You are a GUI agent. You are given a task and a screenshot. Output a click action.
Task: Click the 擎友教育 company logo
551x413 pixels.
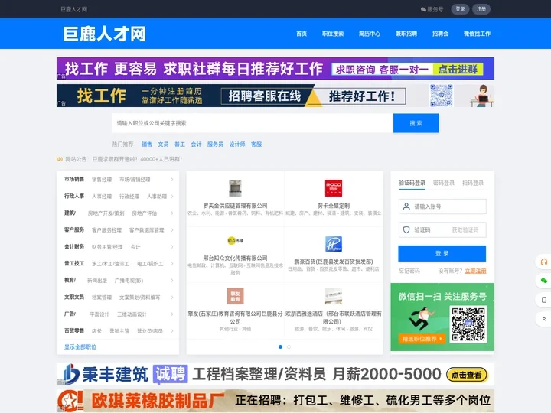click(235, 297)
